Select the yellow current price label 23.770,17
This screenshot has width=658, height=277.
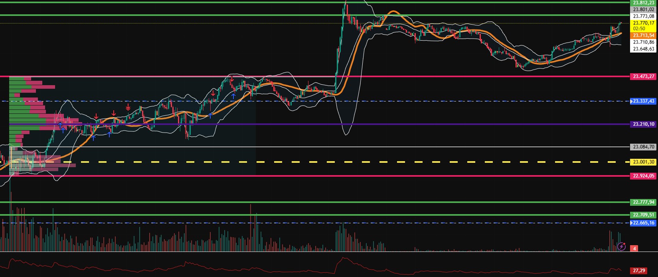643,23
